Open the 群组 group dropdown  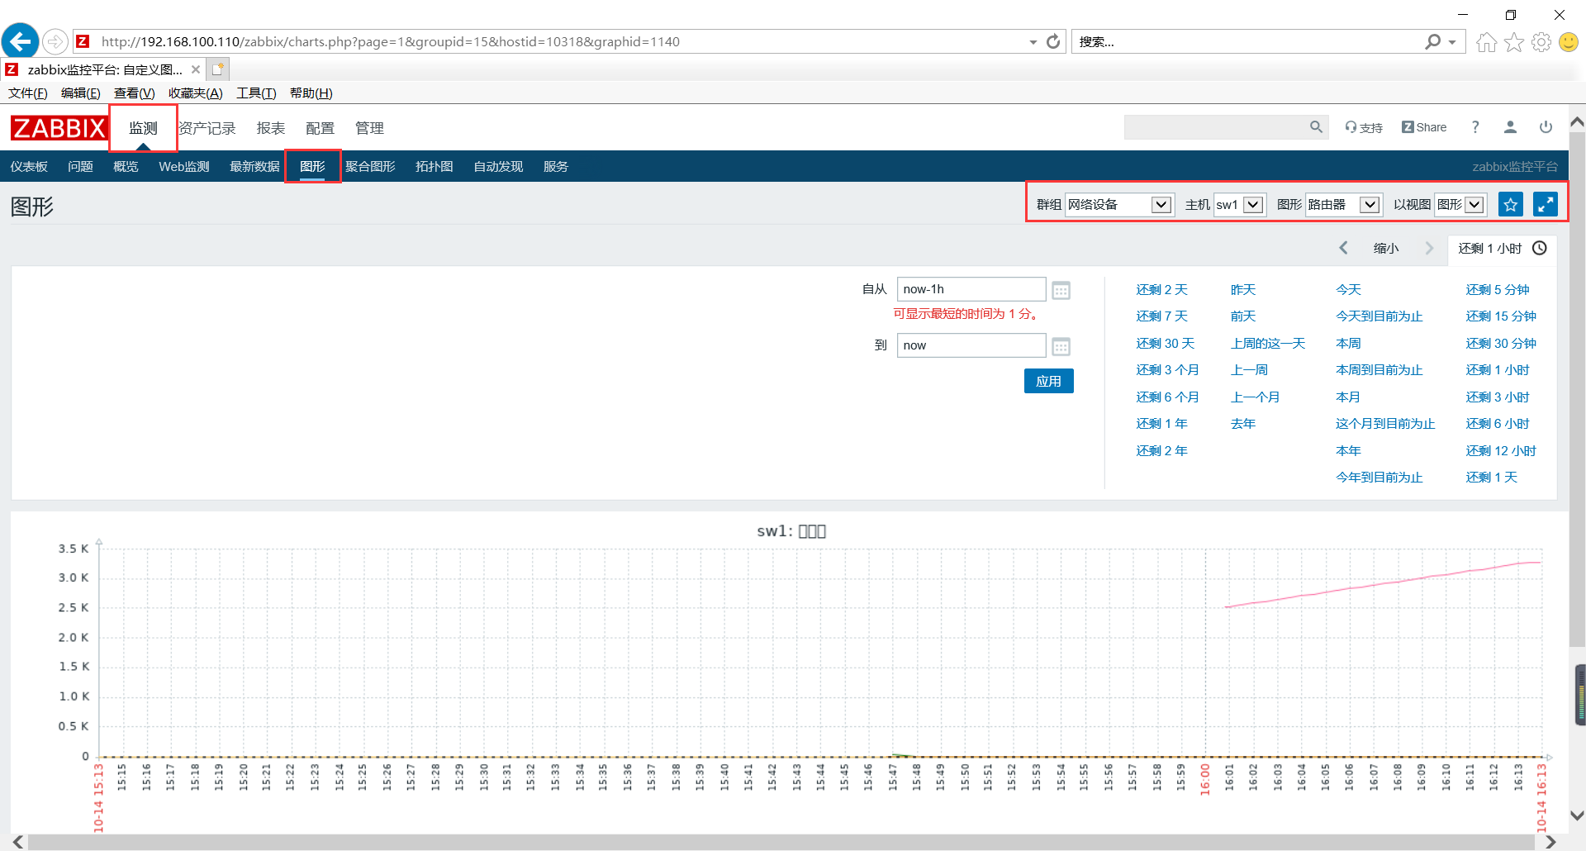point(1118,204)
